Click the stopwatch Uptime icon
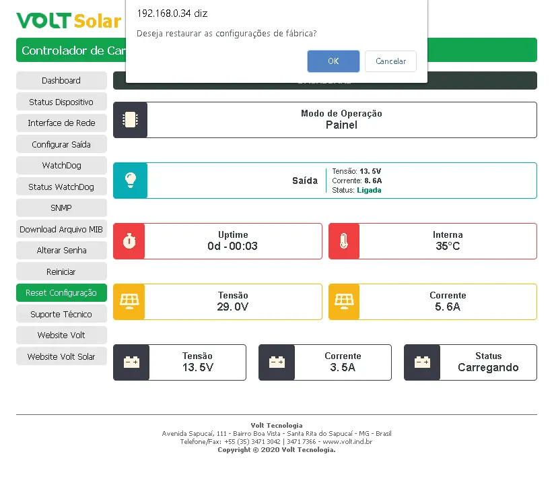This screenshot has width=554, height=481. [129, 241]
